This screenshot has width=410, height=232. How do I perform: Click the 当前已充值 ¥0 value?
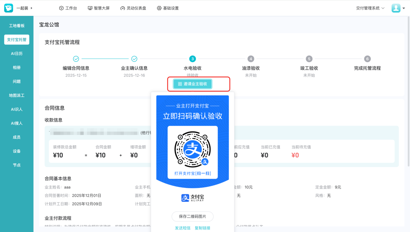[x=264, y=155]
